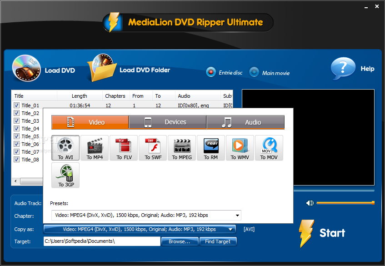The image size is (385, 266).
Task: Select the Title_08 row name
Action: (x=30, y=160)
